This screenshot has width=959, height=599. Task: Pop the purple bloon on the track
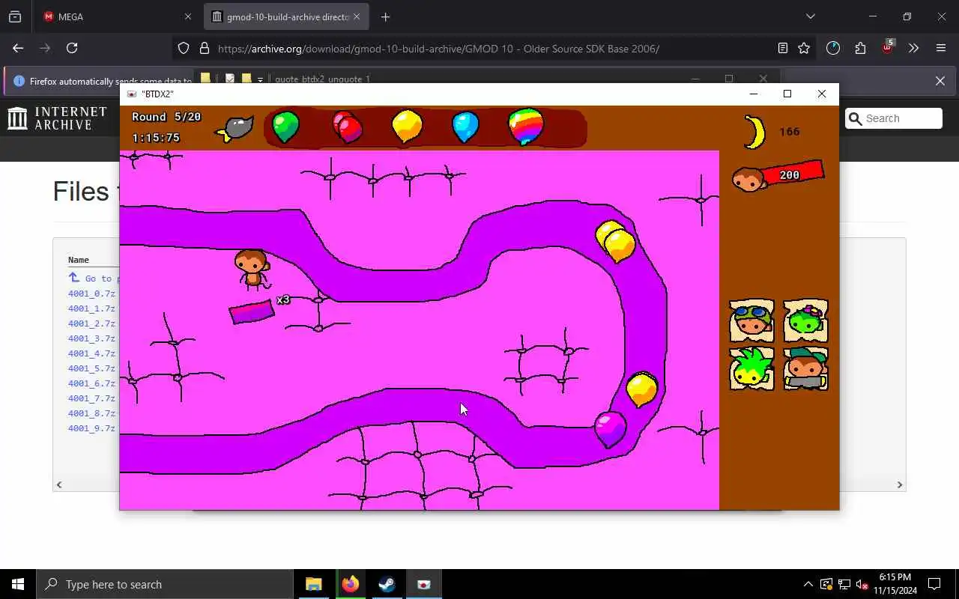[x=610, y=429]
